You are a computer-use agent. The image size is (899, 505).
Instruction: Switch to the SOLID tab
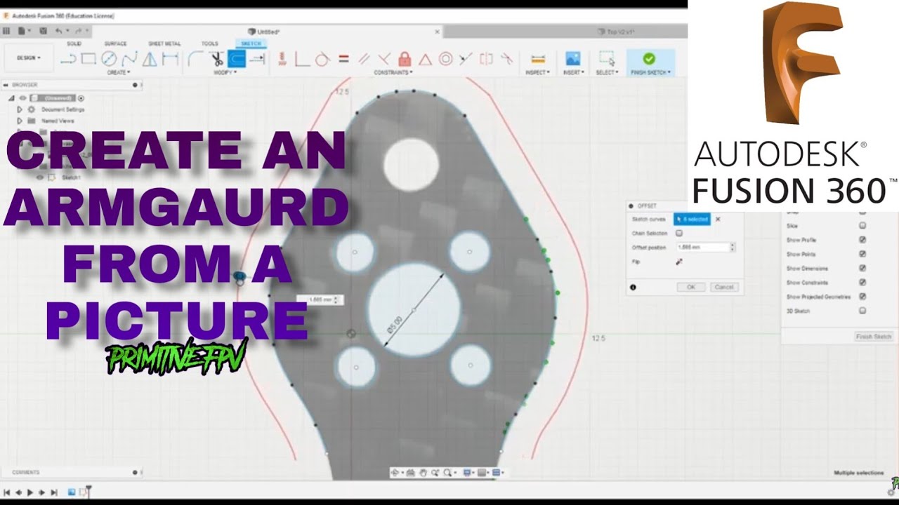pyautogui.click(x=74, y=43)
